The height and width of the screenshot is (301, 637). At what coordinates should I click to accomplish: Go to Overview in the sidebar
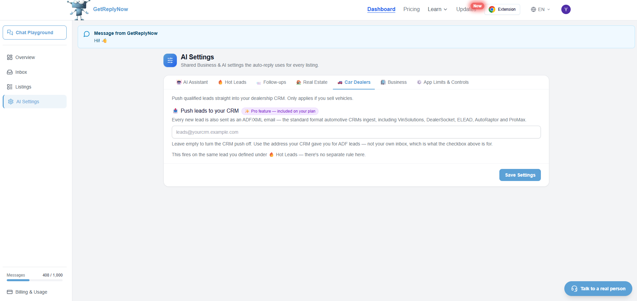pyautogui.click(x=34, y=57)
